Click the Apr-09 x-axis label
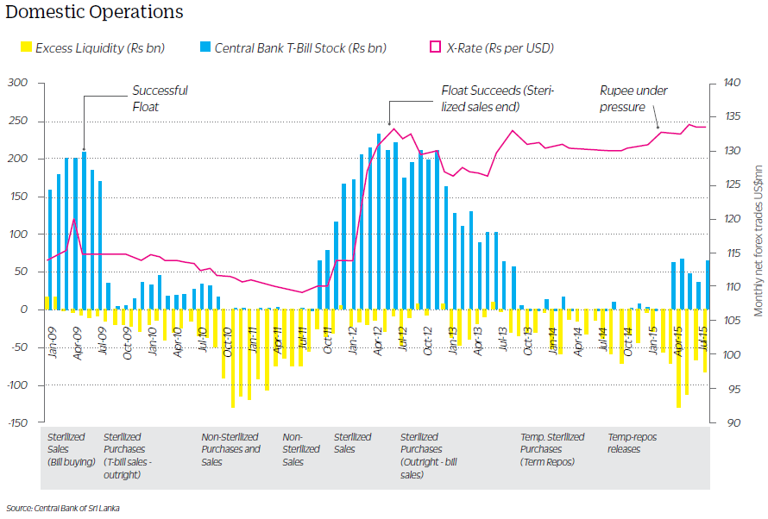This screenshot has width=768, height=519. 78,343
